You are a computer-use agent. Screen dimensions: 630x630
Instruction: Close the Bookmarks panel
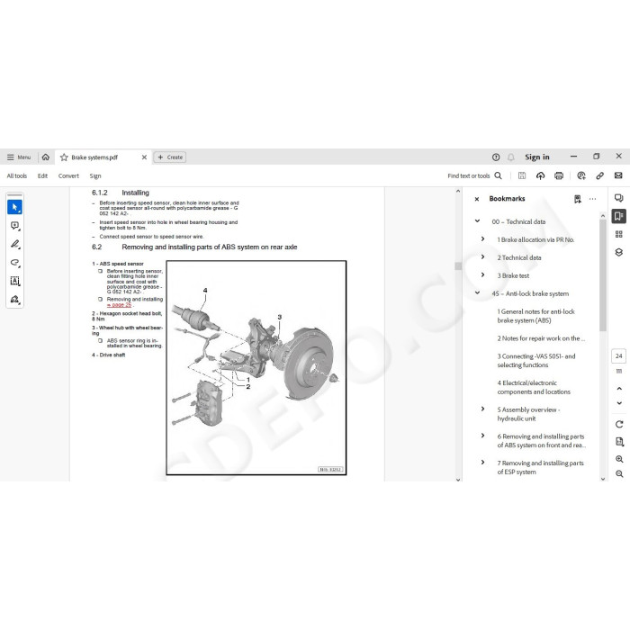(x=477, y=199)
